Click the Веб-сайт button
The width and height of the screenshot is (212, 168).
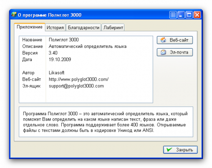click(x=175, y=40)
